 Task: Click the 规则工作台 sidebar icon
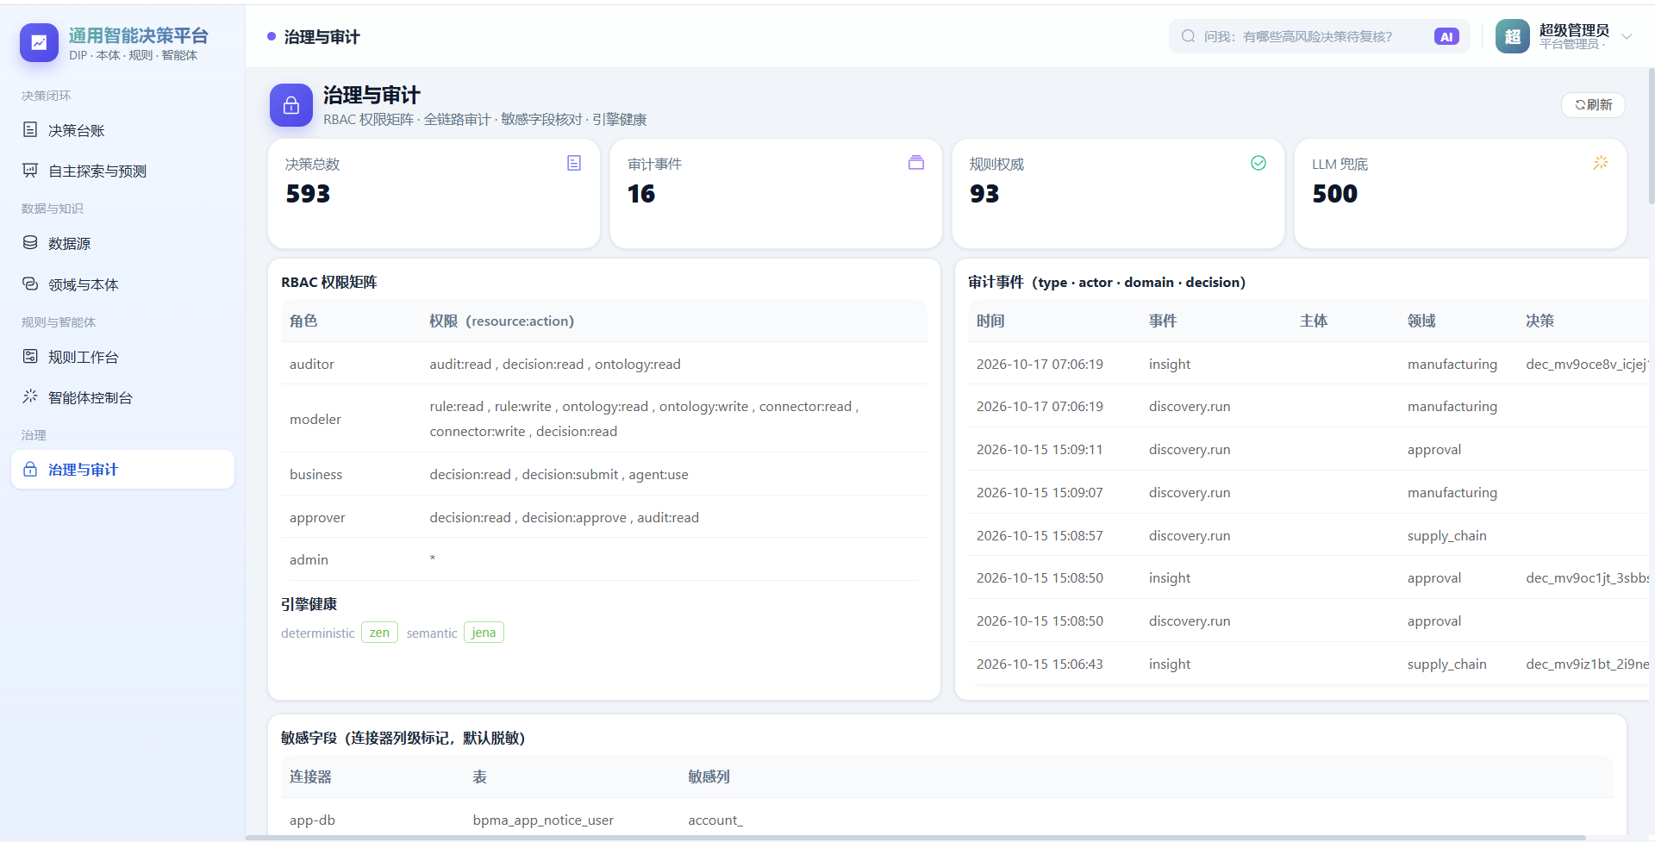30,356
